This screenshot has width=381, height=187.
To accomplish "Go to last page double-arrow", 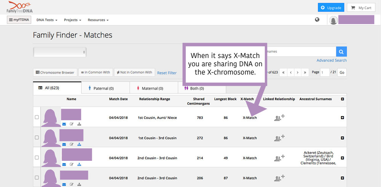I will pos(305,72).
